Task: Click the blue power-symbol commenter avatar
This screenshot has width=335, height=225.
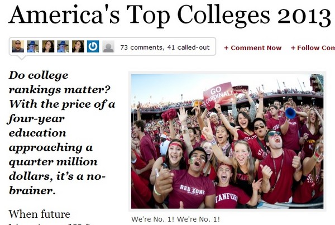Action: coord(93,47)
